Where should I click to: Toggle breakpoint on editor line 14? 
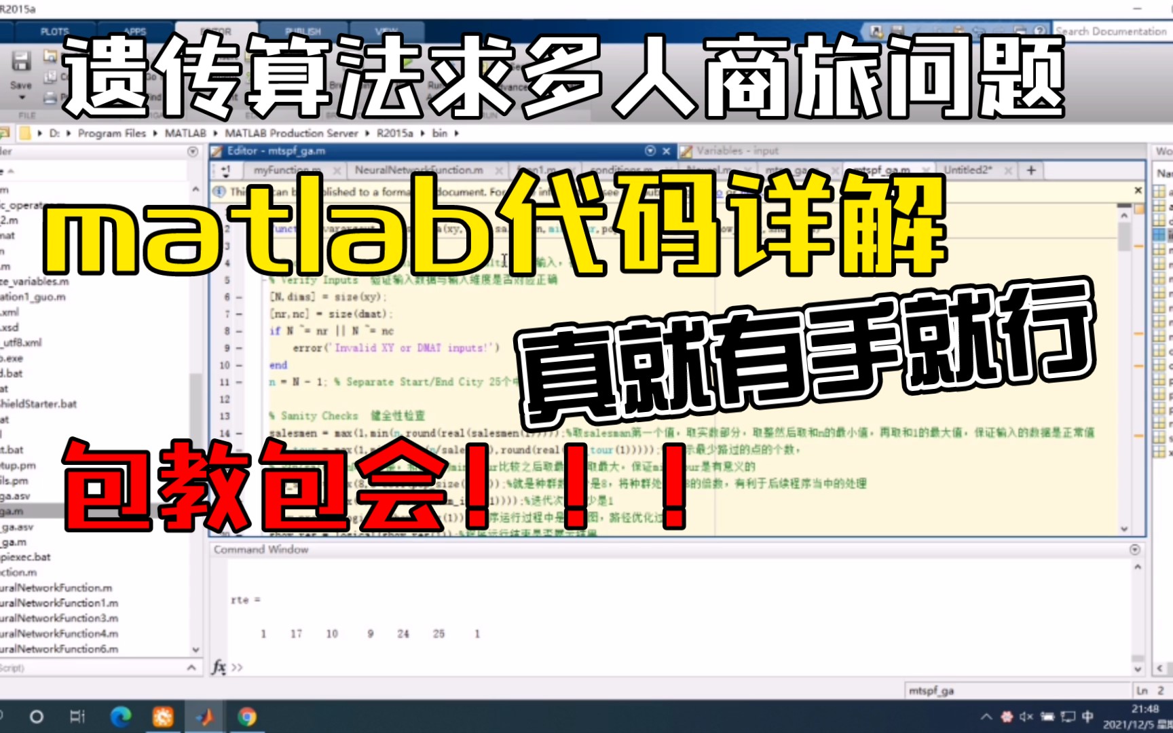238,433
